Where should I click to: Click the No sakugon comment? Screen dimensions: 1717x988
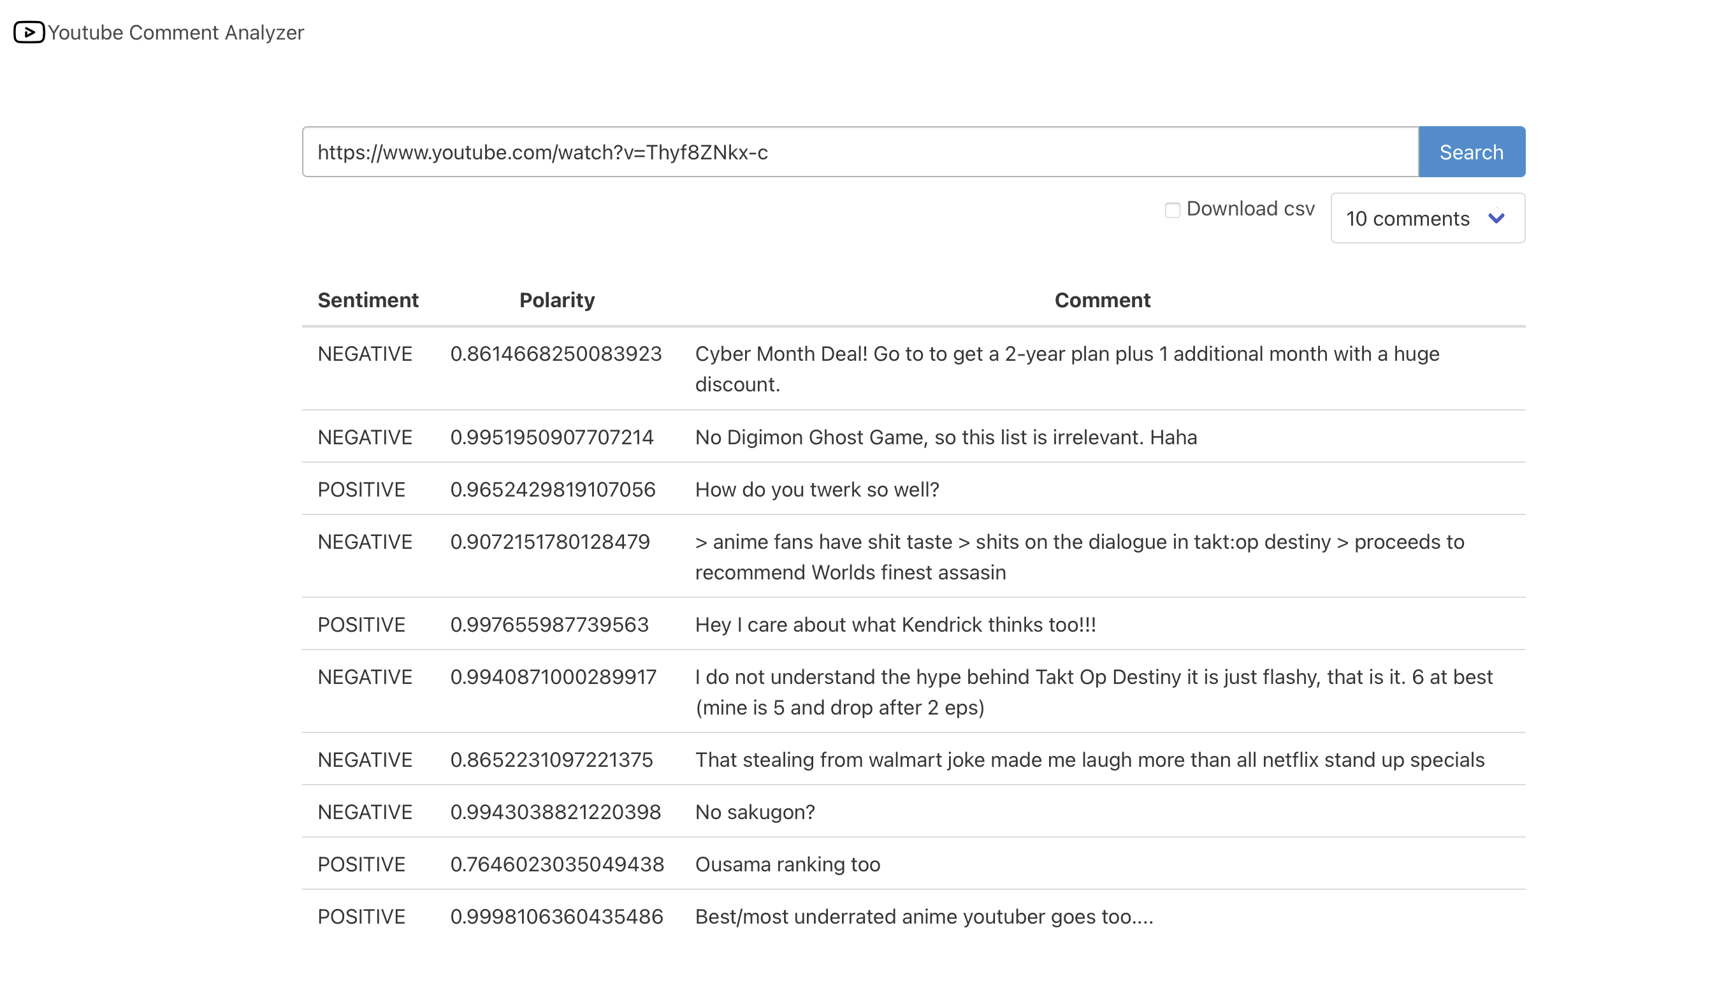click(755, 811)
